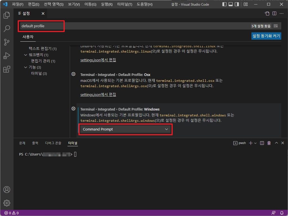Collapse the 워크벤치 tree section
This screenshot has width=288, height=216.
(x=26, y=55)
